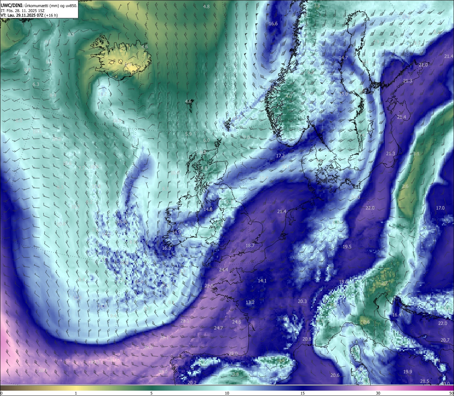Viewport: 454px width, 396px height.
Task: Click the map value '14.8'
Action: [x=208, y=210]
